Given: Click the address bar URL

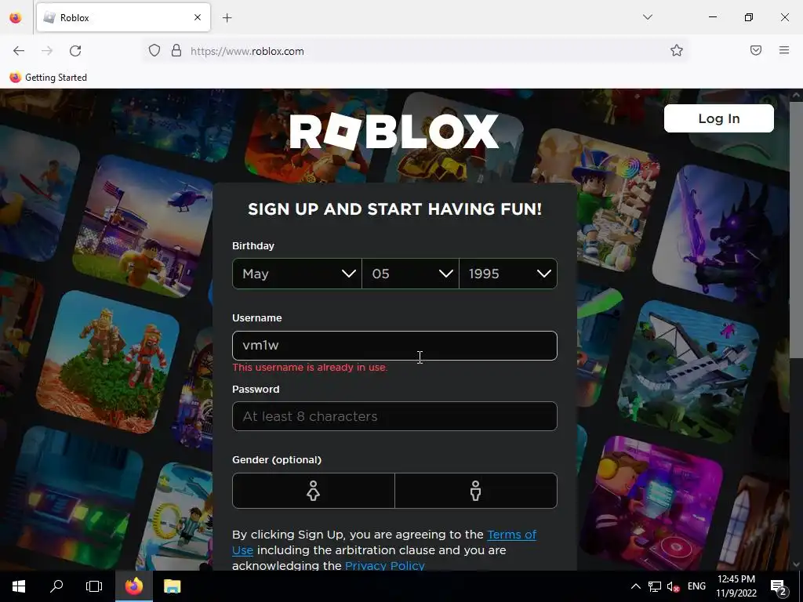Looking at the screenshot, I should [x=247, y=51].
